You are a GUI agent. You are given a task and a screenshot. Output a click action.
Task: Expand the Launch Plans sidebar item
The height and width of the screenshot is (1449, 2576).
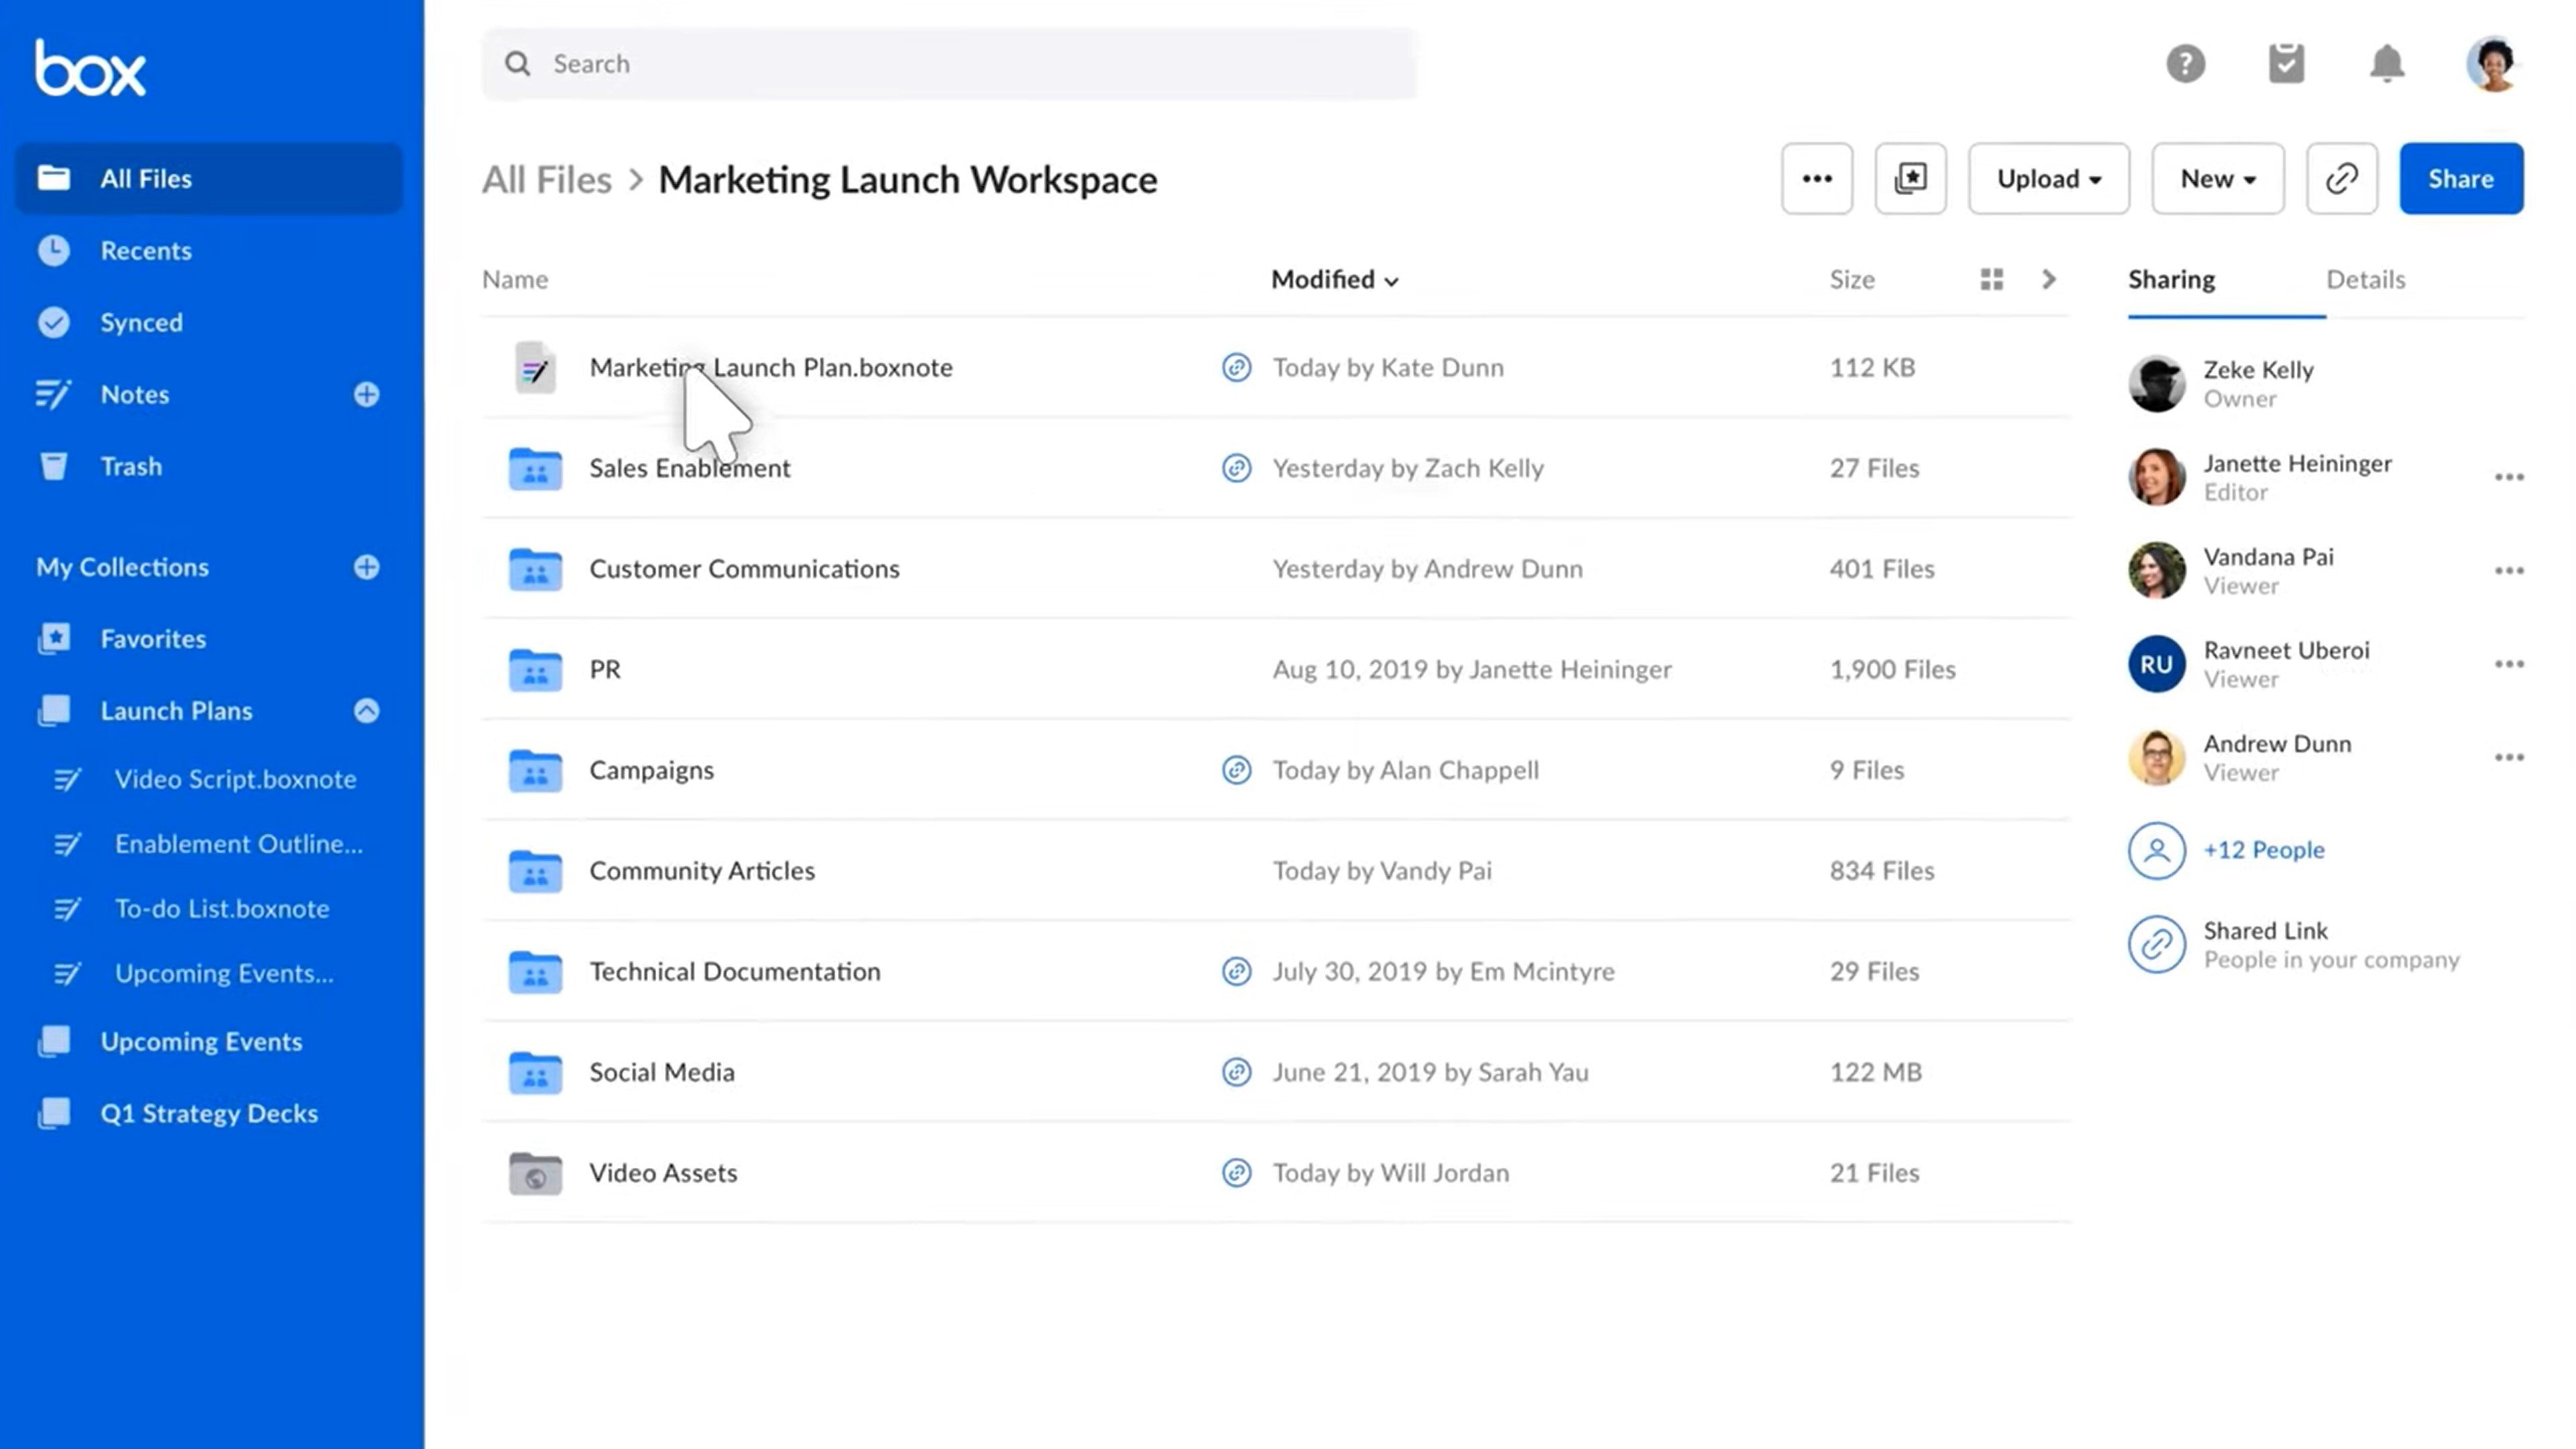point(366,710)
